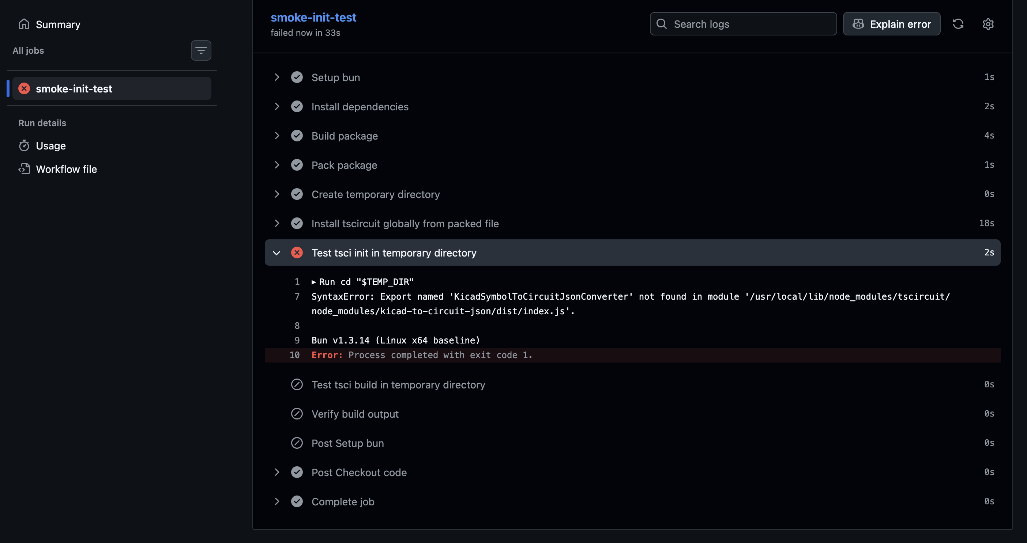The width and height of the screenshot is (1027, 543).
Task: Click the filter jobs icon button
Action: coord(201,50)
